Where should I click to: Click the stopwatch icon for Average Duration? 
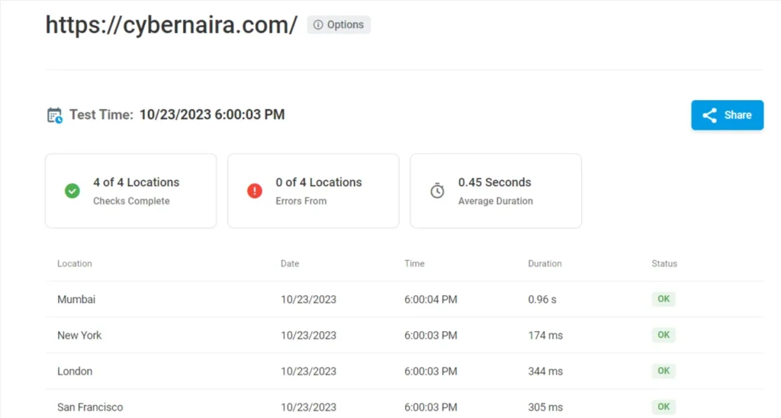point(437,191)
